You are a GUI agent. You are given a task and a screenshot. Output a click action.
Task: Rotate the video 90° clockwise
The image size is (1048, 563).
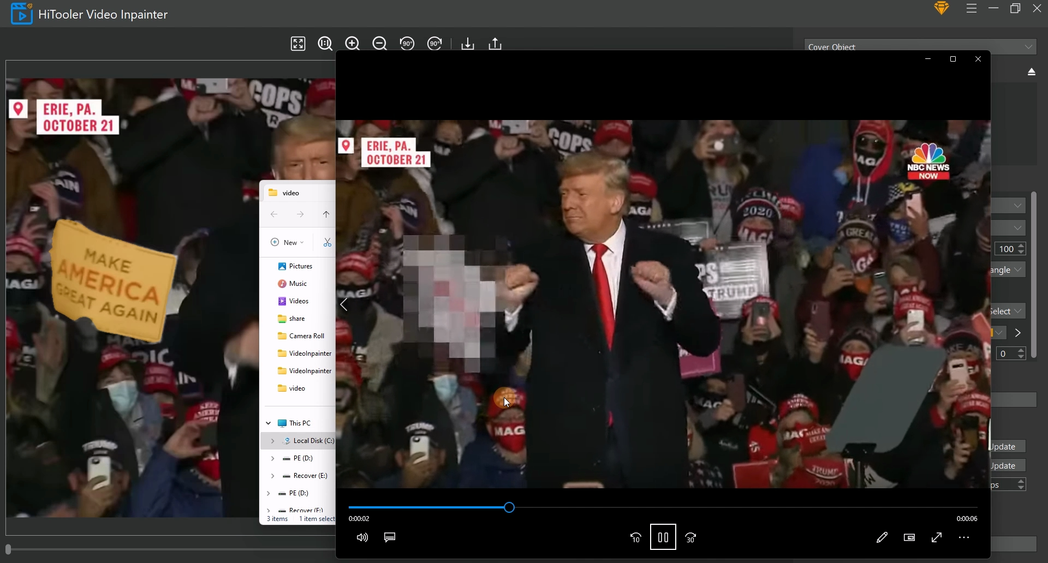click(x=434, y=44)
